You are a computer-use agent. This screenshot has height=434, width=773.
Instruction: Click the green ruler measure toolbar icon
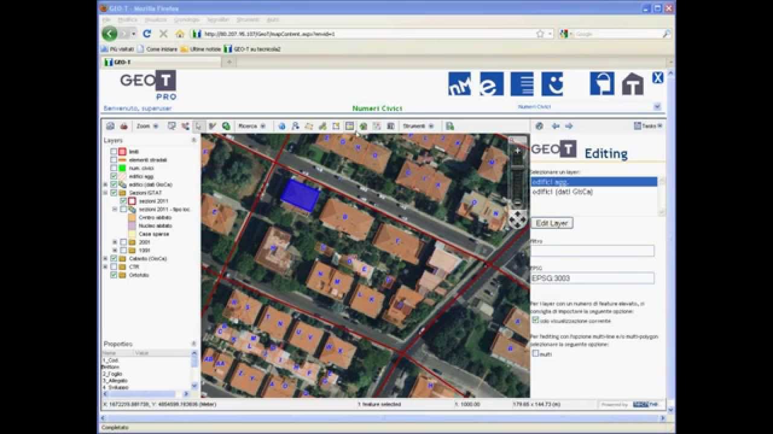click(322, 126)
